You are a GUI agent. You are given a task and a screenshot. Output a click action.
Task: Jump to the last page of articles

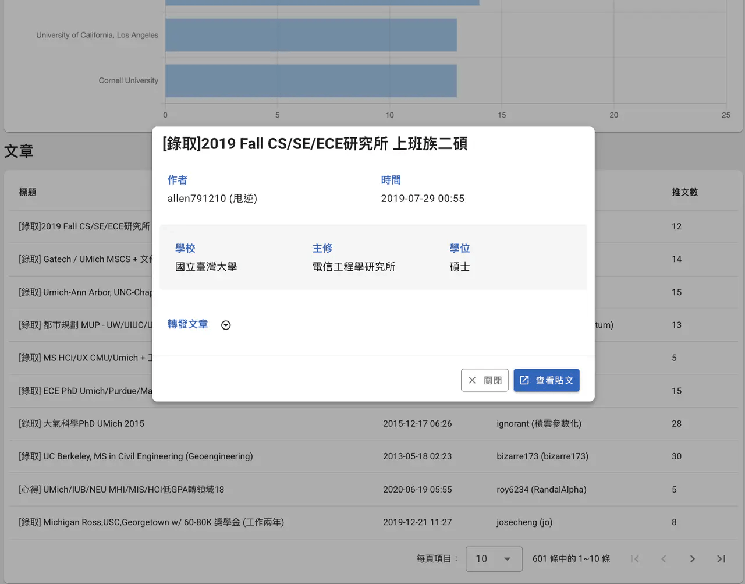pos(721,559)
